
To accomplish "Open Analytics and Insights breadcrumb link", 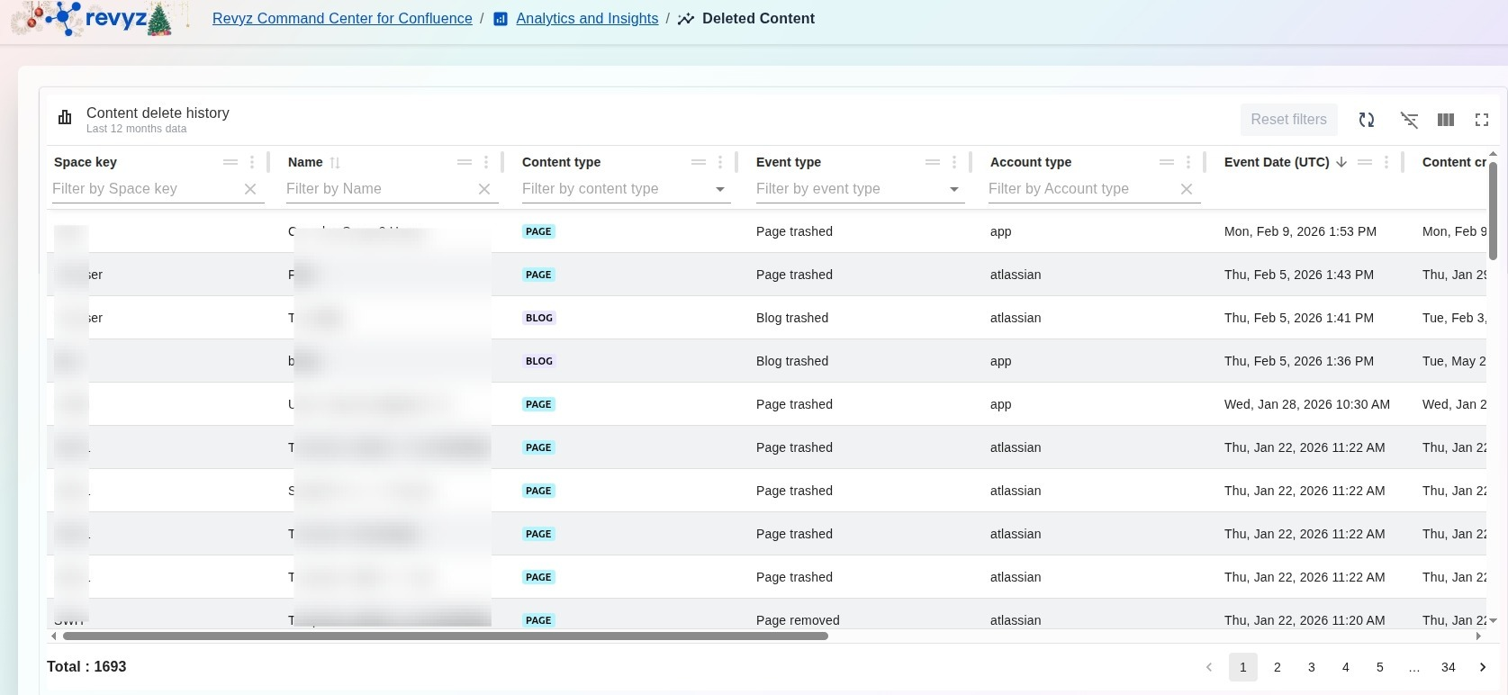I will [x=586, y=19].
